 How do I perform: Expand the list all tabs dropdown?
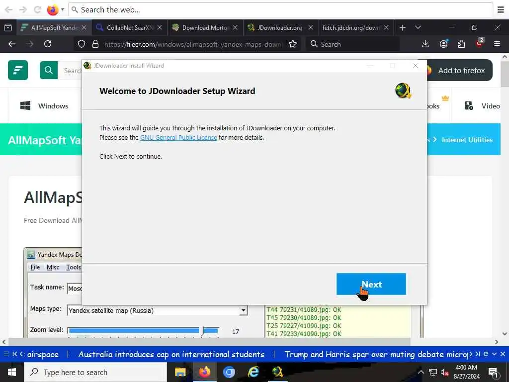[418, 28]
